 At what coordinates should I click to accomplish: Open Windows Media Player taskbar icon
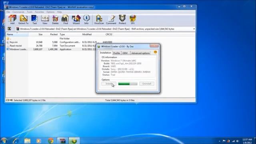(38, 140)
